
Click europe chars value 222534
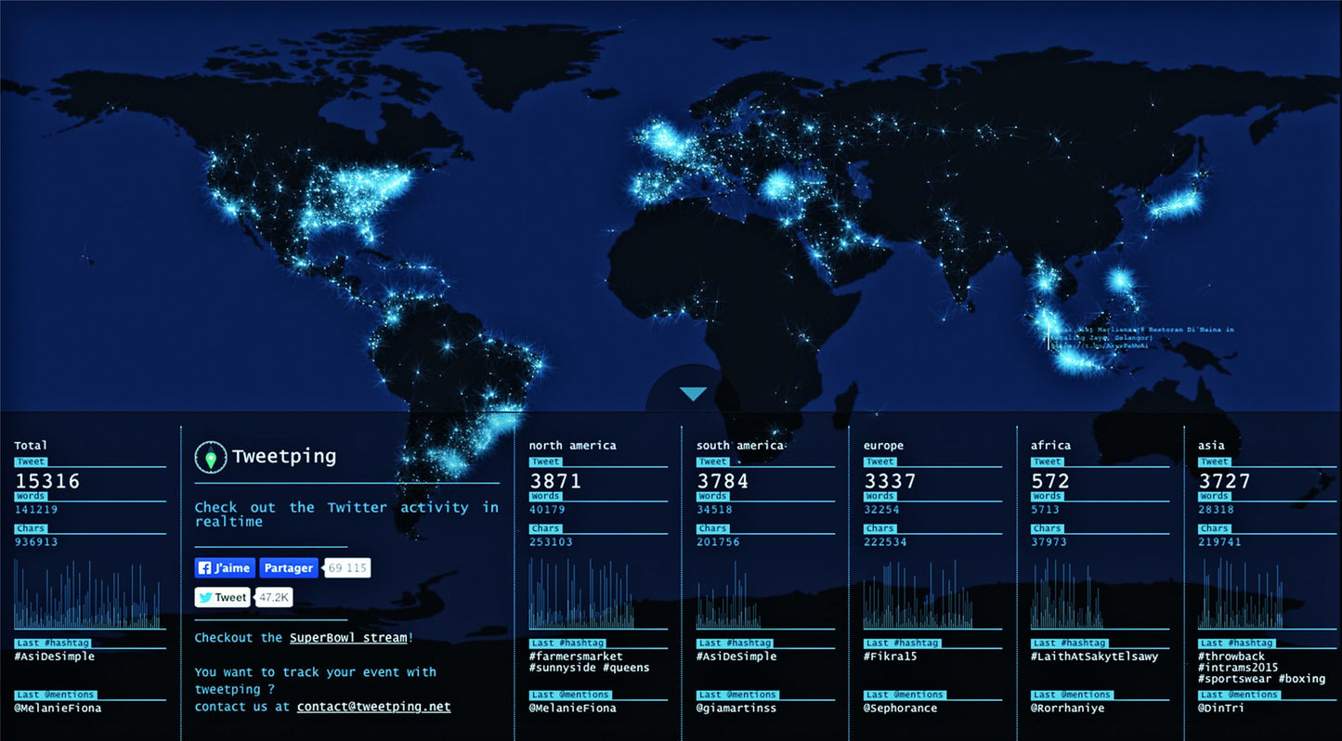pyautogui.click(x=886, y=542)
